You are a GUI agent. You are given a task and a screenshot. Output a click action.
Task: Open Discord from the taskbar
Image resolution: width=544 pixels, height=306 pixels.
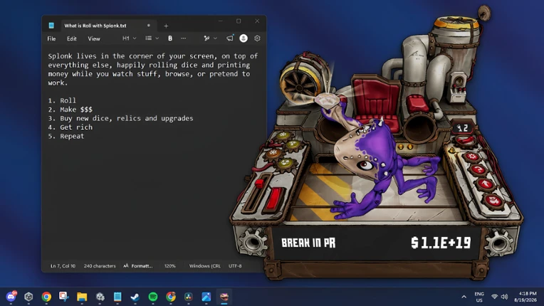(x=11, y=297)
